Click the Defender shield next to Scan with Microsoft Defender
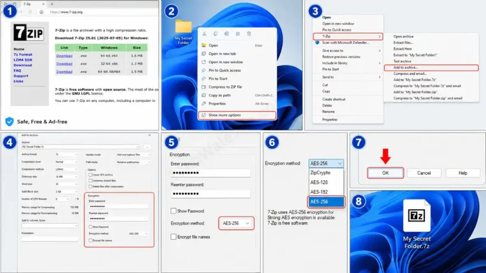486x273 pixels. pos(317,43)
